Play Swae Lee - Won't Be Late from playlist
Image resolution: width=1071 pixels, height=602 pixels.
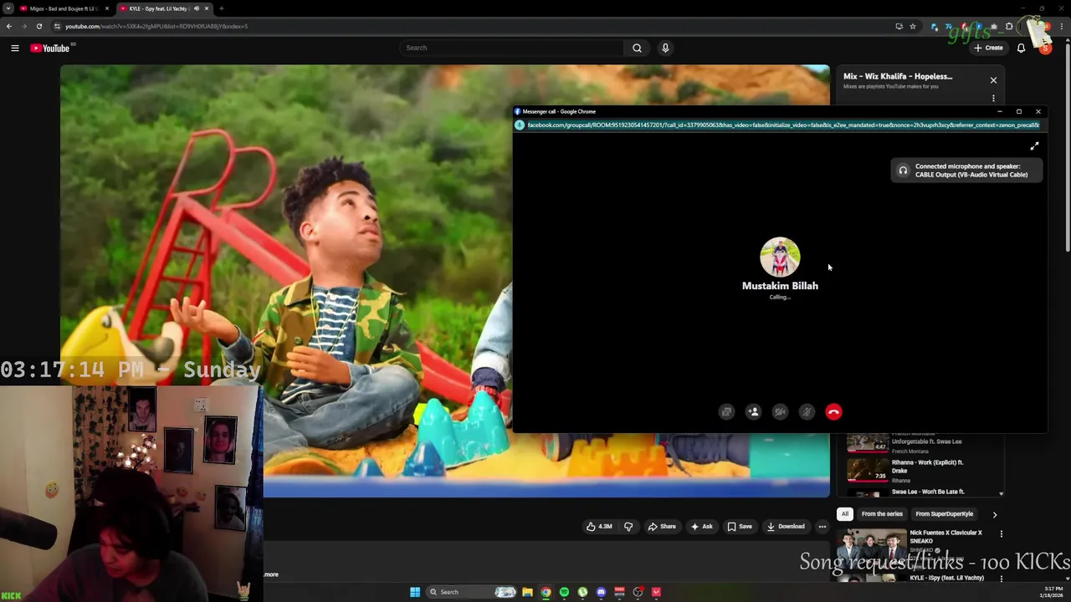928,492
